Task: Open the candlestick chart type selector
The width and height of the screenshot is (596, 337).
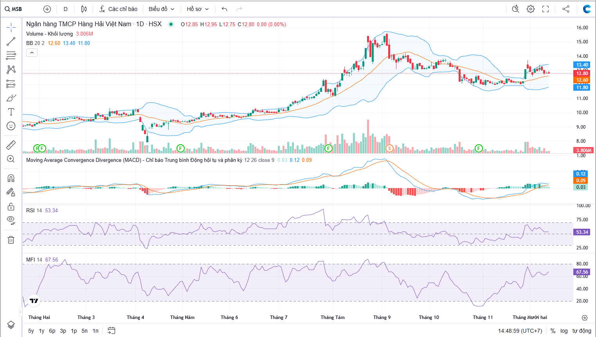Action: [x=84, y=9]
